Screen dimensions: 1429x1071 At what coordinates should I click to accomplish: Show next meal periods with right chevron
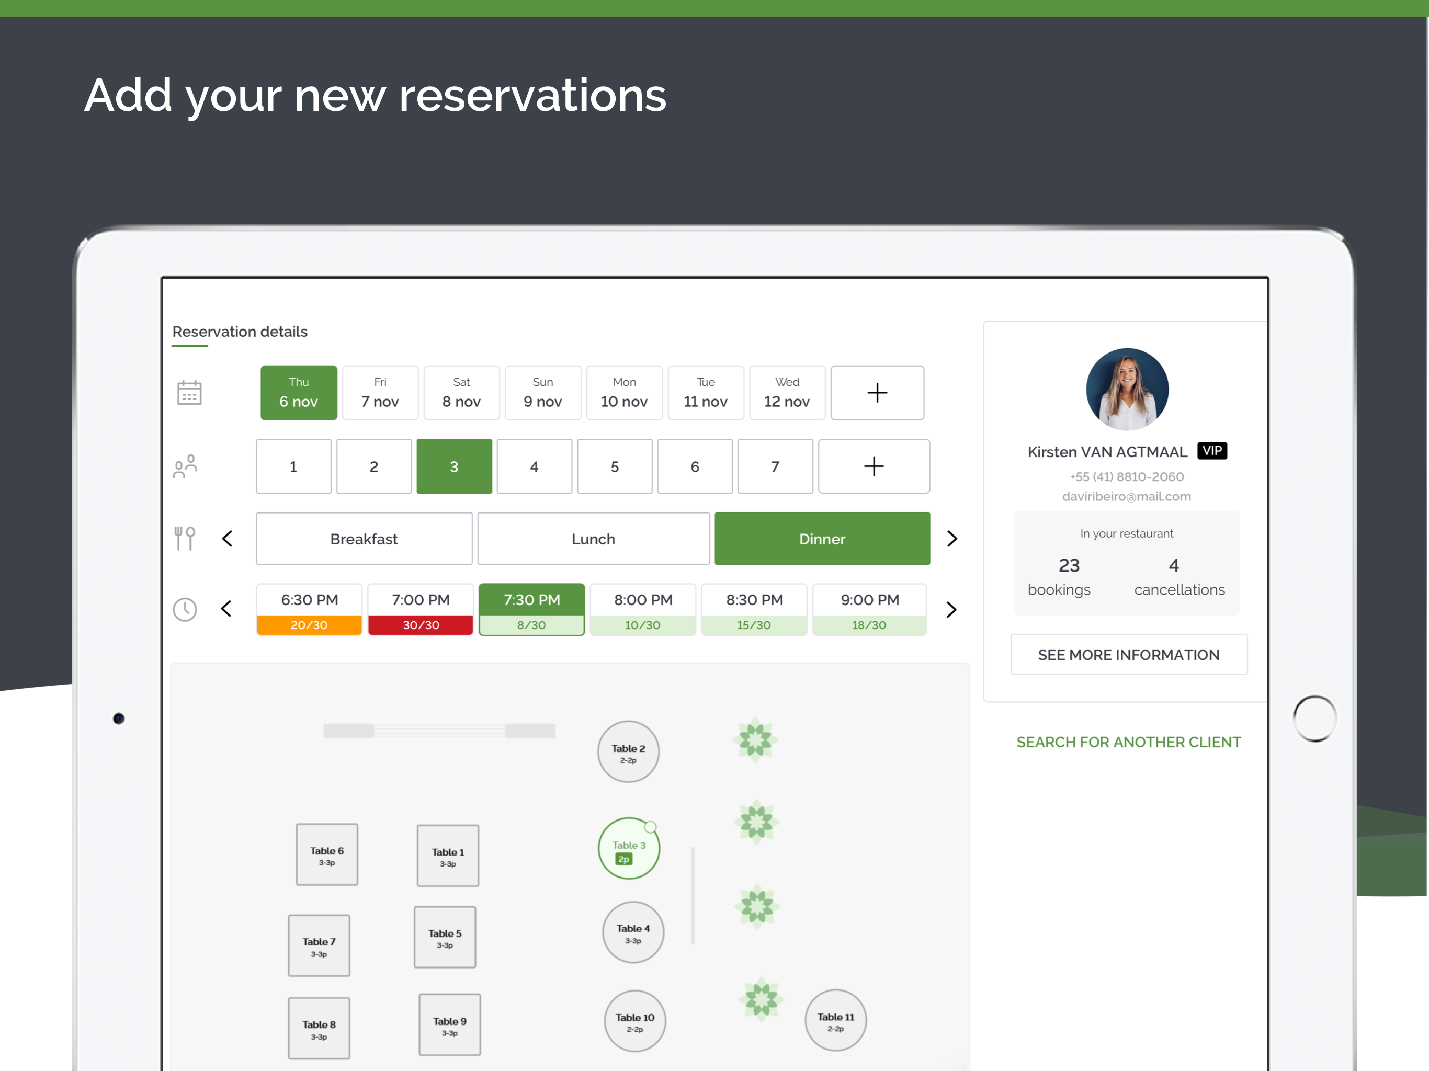click(x=951, y=538)
